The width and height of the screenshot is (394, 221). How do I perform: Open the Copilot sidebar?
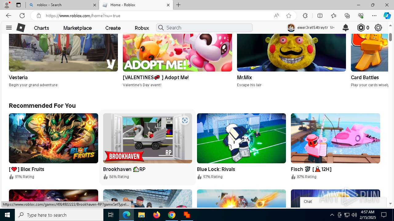click(387, 16)
